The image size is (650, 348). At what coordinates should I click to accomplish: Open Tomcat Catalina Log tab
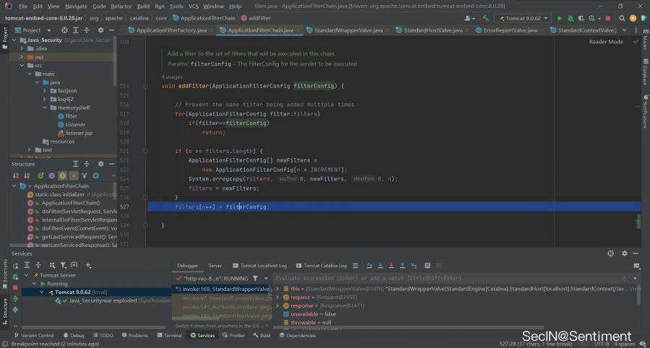click(x=324, y=266)
